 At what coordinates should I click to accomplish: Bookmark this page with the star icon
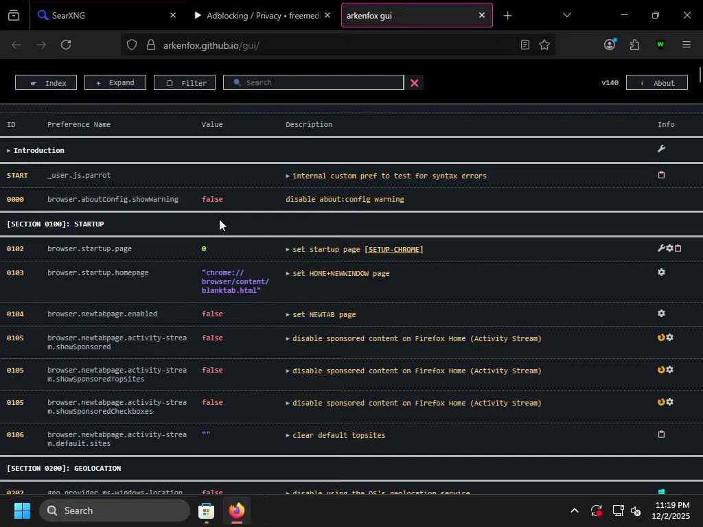[x=544, y=45]
